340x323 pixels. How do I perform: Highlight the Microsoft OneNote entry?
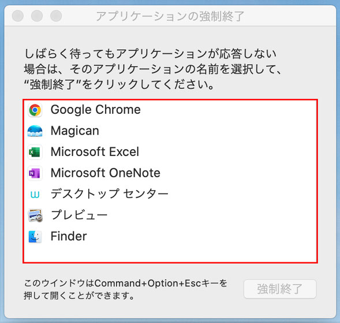[x=170, y=173]
